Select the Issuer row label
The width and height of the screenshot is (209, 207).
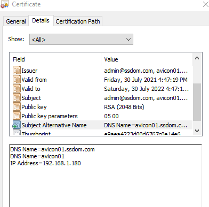pyautogui.click(x=29, y=71)
